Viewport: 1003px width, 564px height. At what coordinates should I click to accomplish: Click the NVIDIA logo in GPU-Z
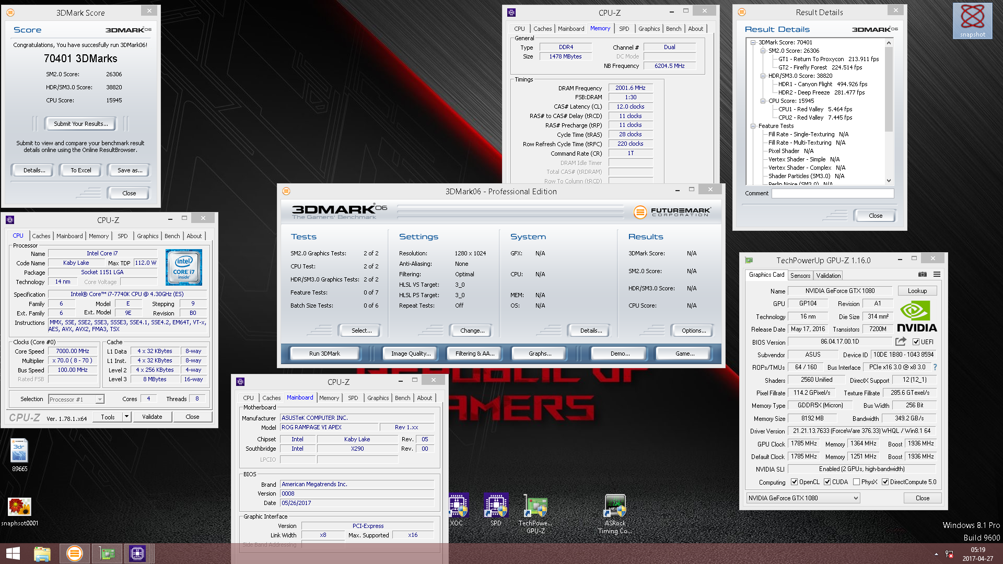pos(917,316)
